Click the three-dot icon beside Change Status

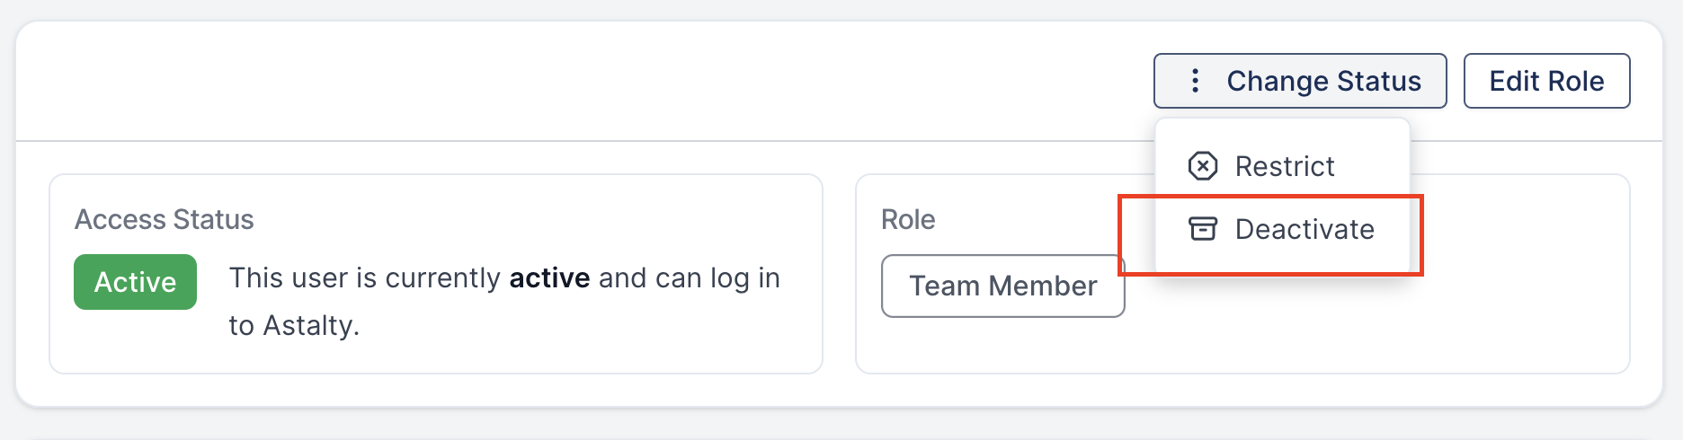tap(1195, 81)
